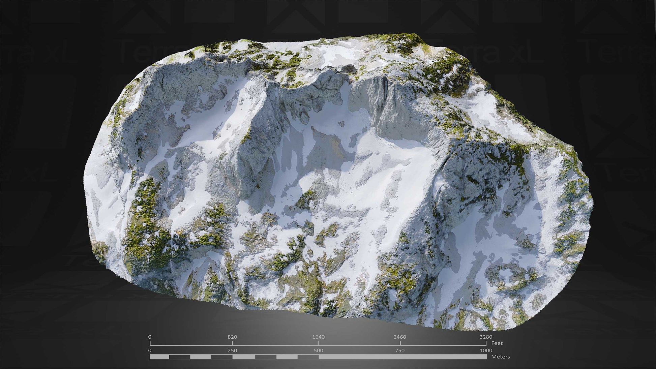Click the feet scale ruler line
The width and height of the screenshot is (656, 369).
[318, 343]
